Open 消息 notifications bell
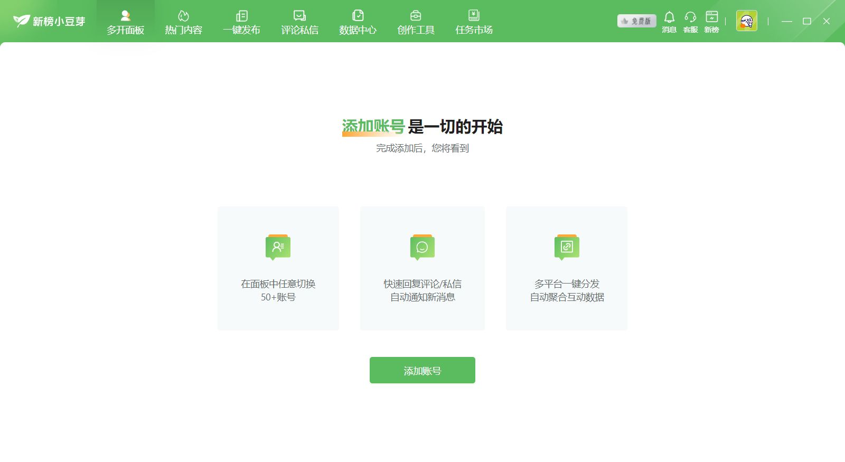This screenshot has height=462, width=845. pyautogui.click(x=669, y=22)
